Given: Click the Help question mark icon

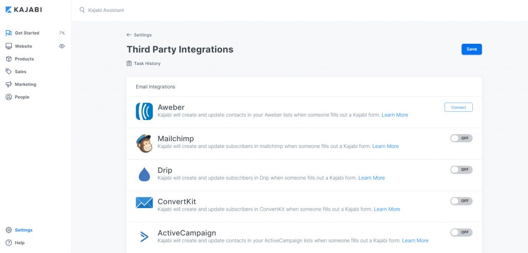Looking at the screenshot, I should [9, 243].
